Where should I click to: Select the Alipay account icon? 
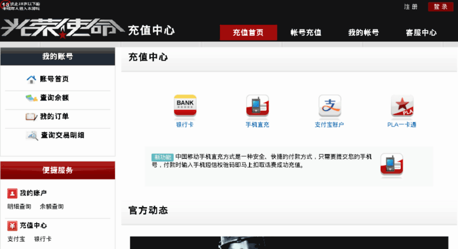330,105
